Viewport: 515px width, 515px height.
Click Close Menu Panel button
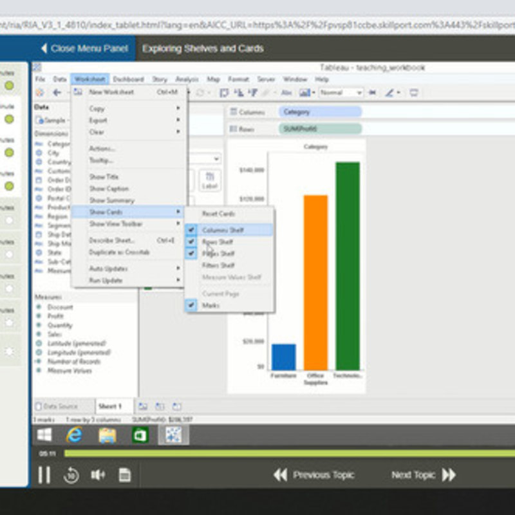coord(84,49)
